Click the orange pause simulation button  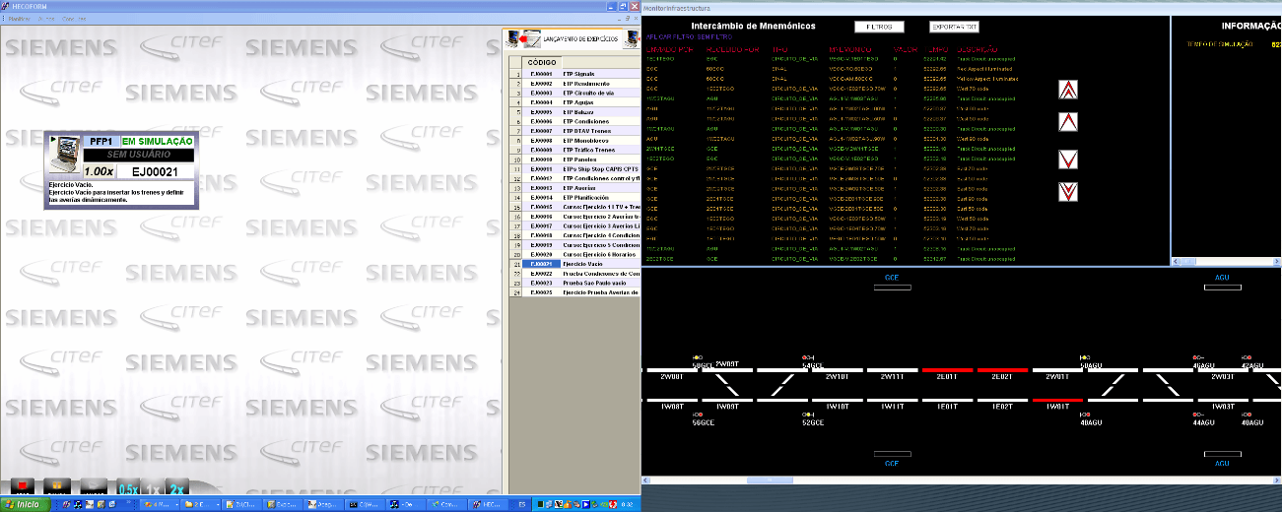57,485
